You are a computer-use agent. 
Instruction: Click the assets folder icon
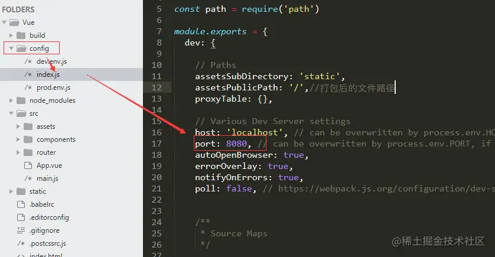(x=28, y=126)
